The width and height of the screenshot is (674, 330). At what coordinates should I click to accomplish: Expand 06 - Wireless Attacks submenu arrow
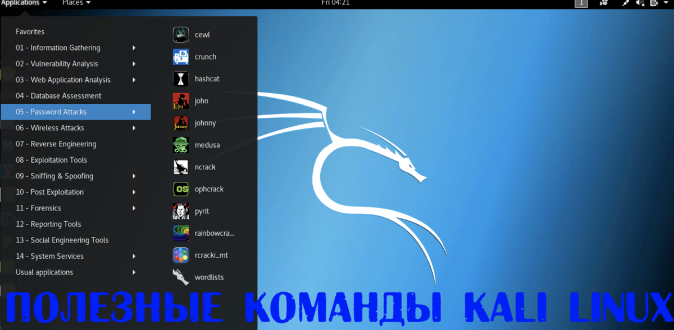tap(134, 128)
